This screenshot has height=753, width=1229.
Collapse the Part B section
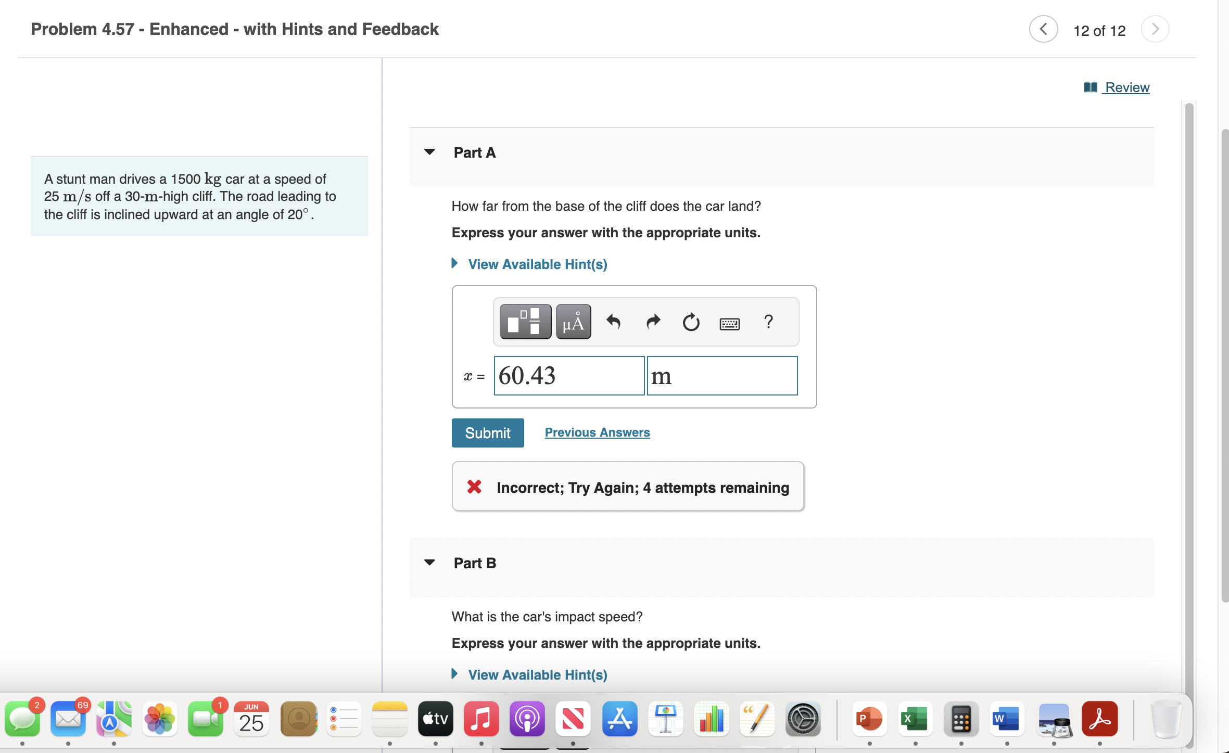coord(429,562)
